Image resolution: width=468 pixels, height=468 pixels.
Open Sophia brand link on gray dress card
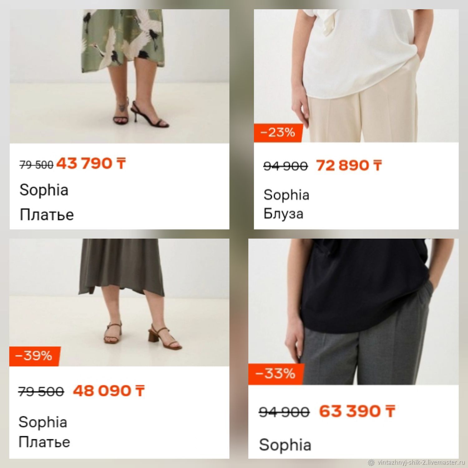coord(43,422)
